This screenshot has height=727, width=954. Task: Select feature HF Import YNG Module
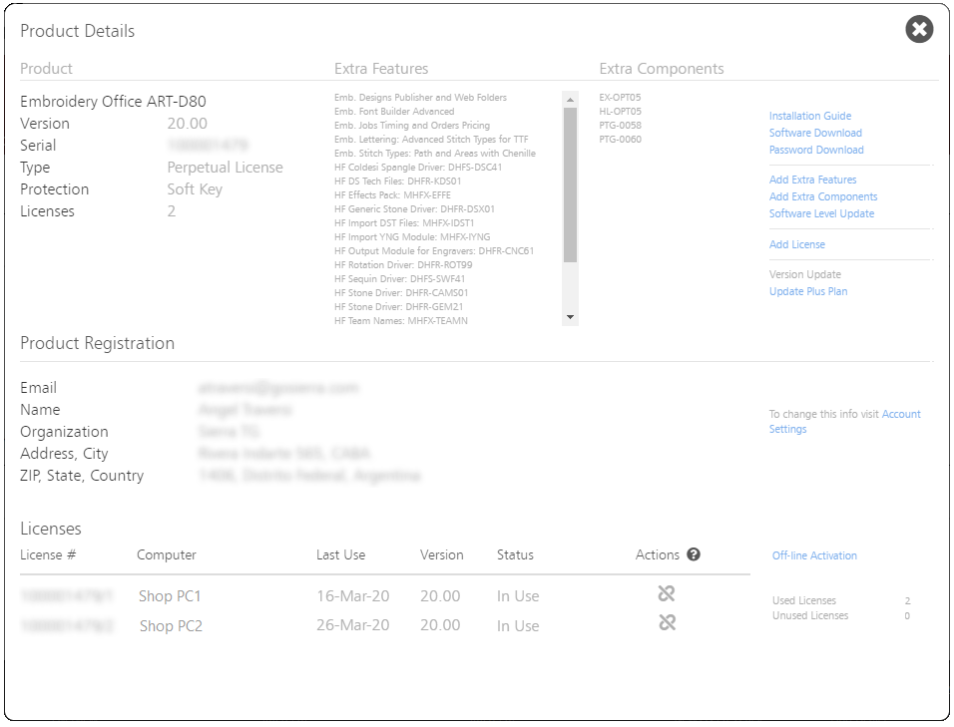click(x=412, y=237)
